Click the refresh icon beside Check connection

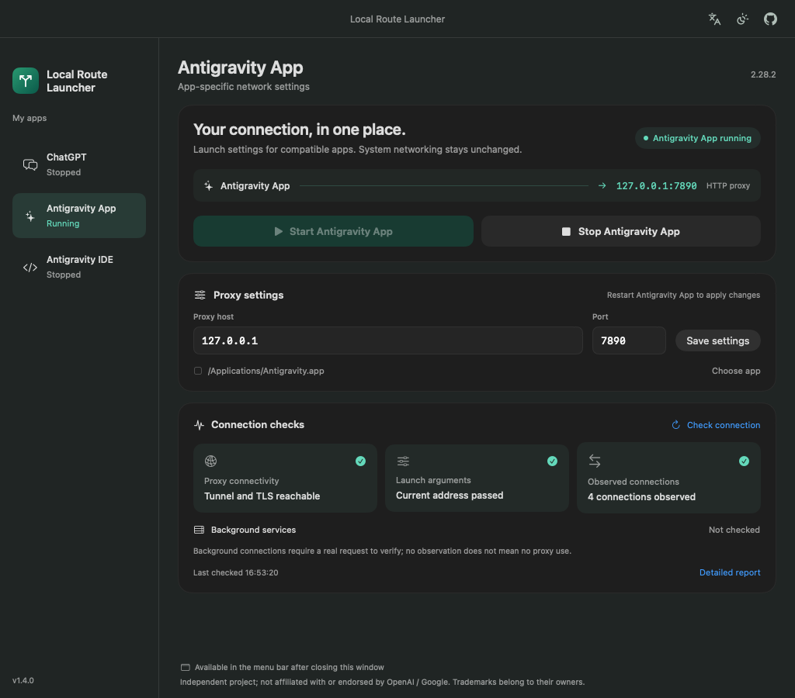click(676, 425)
